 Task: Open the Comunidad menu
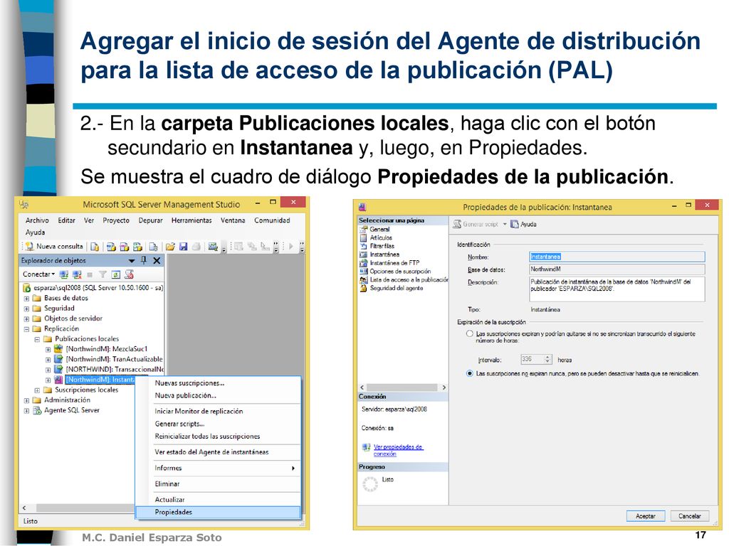(x=272, y=220)
